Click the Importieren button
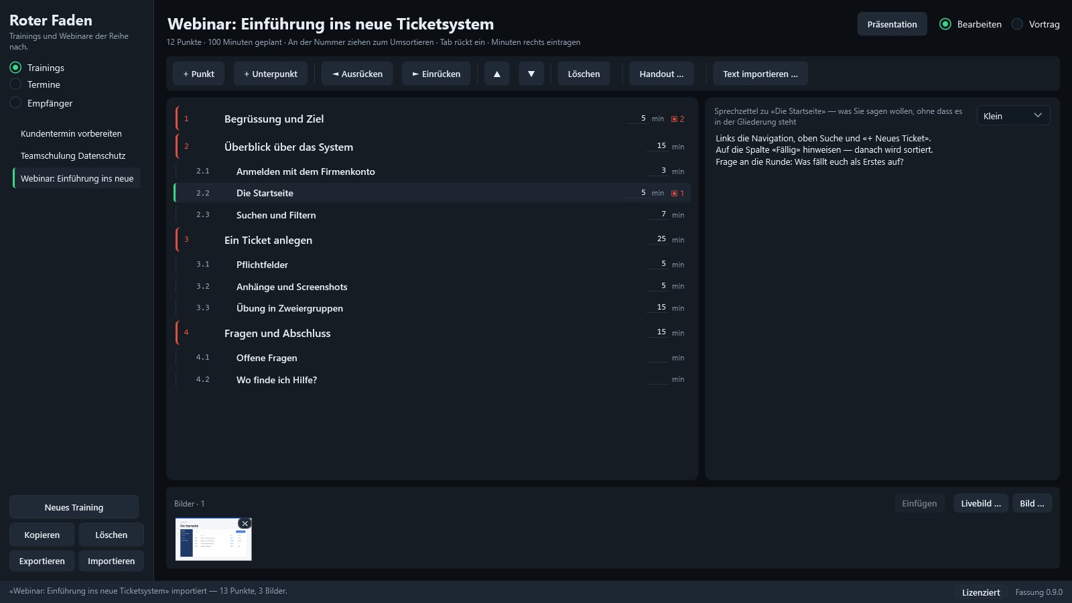1072x603 pixels. [x=111, y=561]
